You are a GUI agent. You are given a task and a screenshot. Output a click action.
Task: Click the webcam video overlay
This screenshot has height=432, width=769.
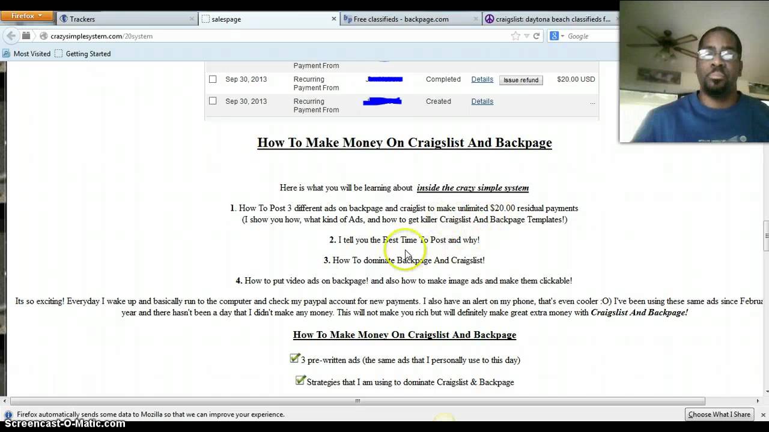point(694,72)
